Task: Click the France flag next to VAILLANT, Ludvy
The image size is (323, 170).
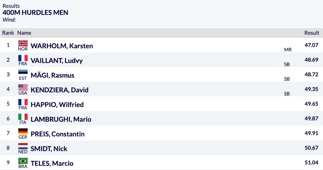Action: (x=23, y=58)
